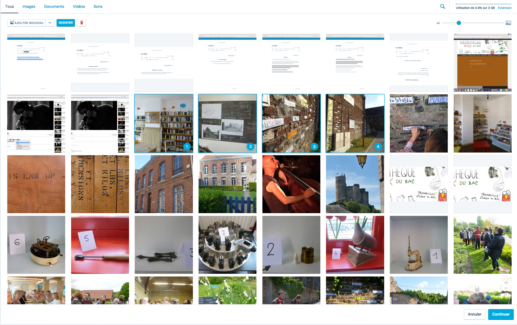Click the Modifier button
517x325 pixels.
[x=66, y=23]
